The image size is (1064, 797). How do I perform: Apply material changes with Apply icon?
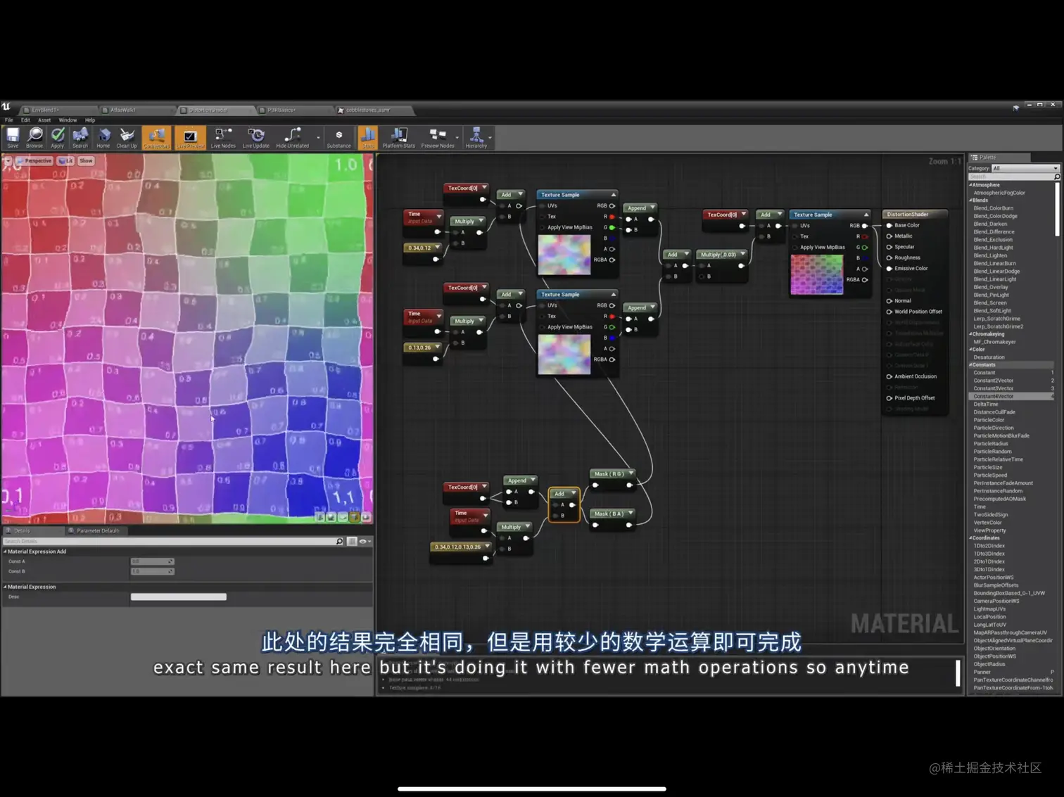tap(58, 137)
